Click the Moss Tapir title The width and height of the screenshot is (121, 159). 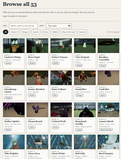pos(34,57)
